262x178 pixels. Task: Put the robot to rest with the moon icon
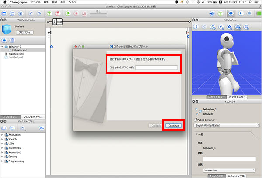[241, 14]
